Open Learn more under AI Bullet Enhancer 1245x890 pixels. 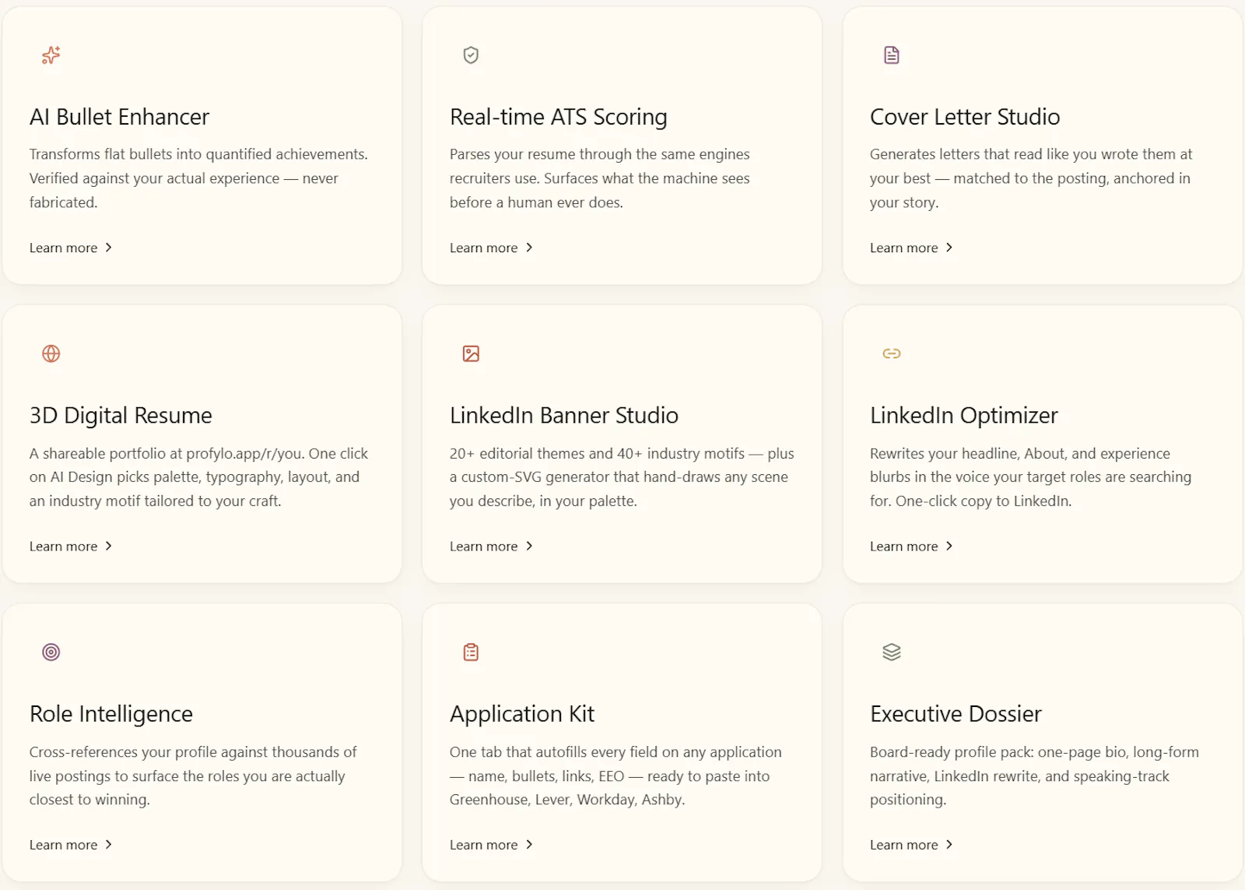point(71,248)
